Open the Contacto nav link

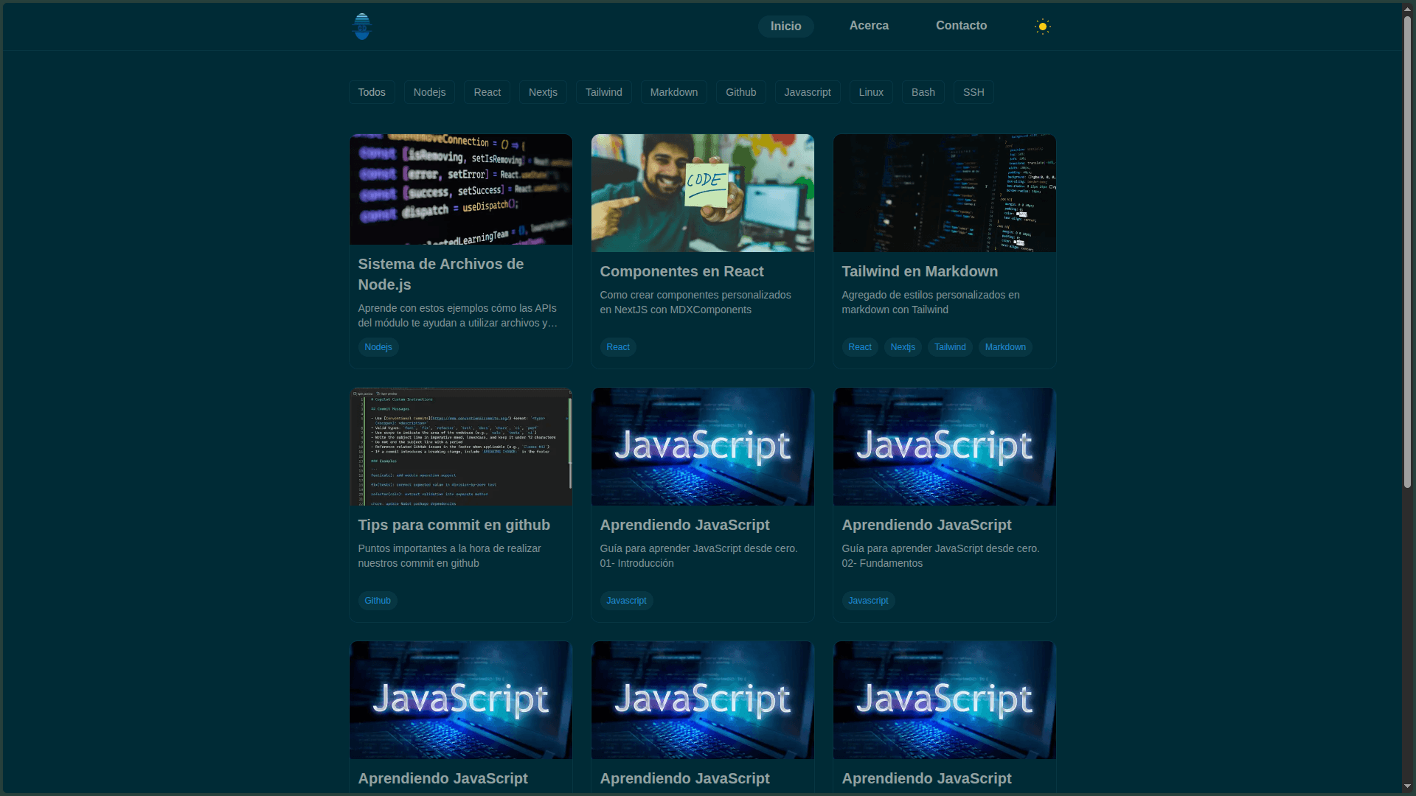[961, 26]
